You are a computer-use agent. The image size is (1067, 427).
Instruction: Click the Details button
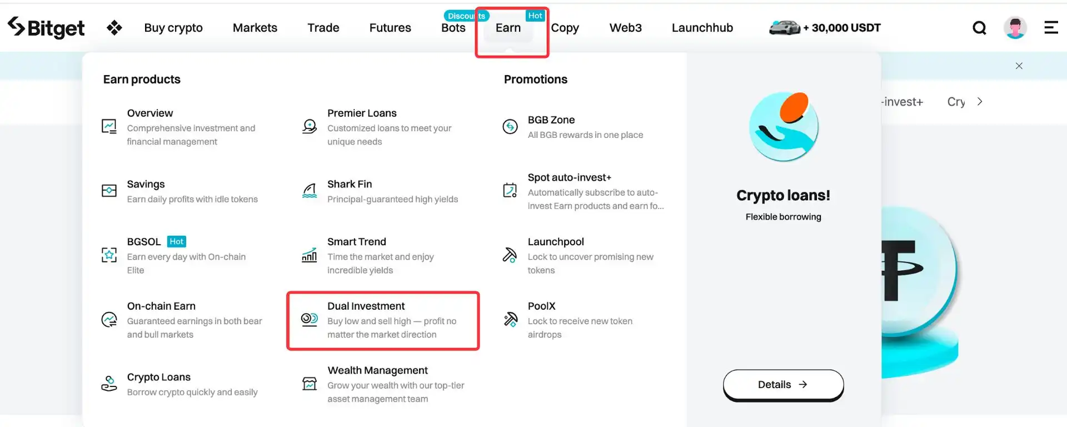(x=783, y=385)
